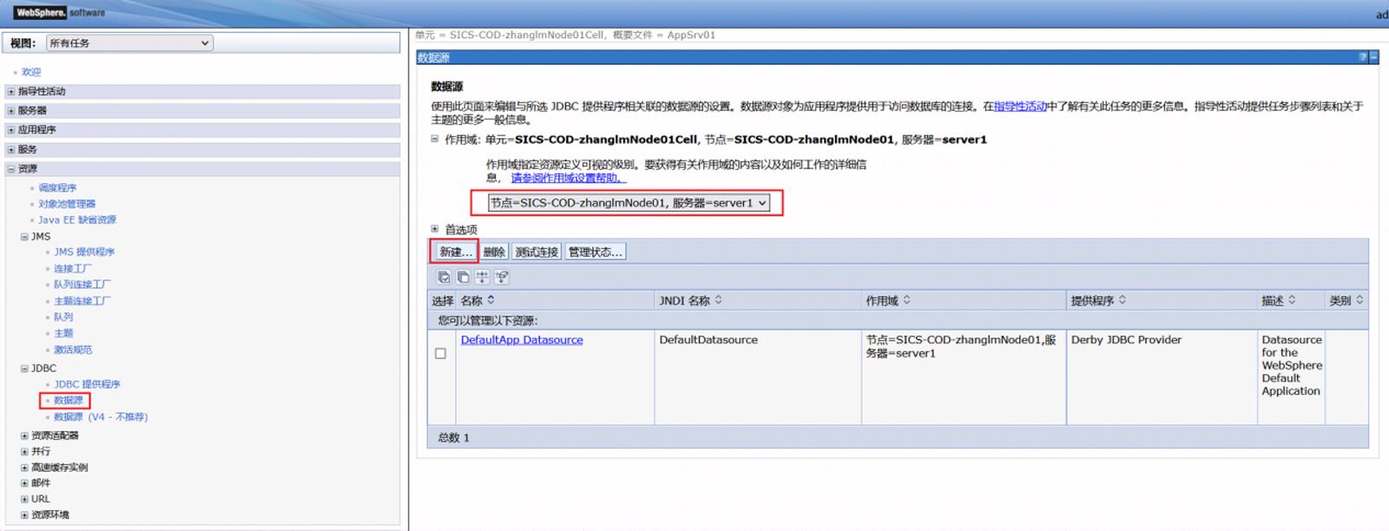
Task: Open the 请参阅作用域设置帮助 link
Action: (569, 178)
